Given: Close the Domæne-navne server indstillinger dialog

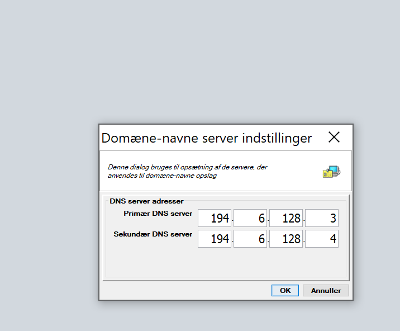Looking at the screenshot, I should click(334, 138).
